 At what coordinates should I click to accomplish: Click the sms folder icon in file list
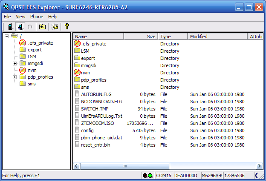point(77,86)
